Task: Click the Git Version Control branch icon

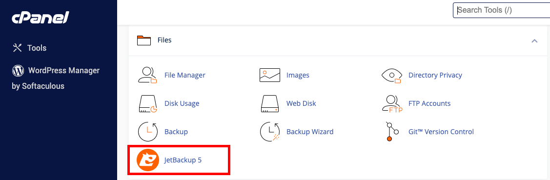Action: coord(392,132)
